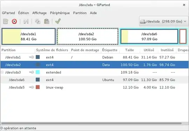Image resolution: width=189 pixels, height=131 pixels.
Task: Click the Utilisé column header
Action: click(149, 50)
